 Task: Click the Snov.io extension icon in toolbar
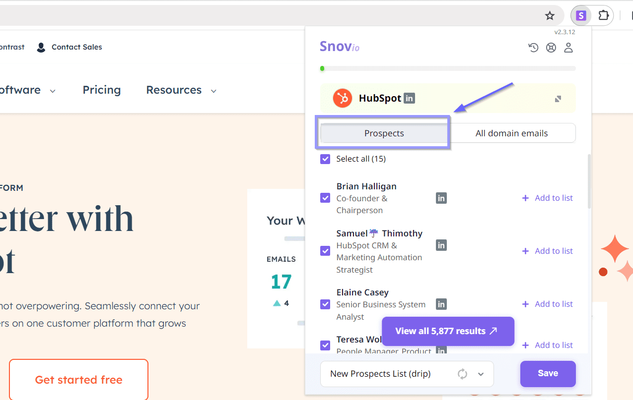pyautogui.click(x=580, y=16)
